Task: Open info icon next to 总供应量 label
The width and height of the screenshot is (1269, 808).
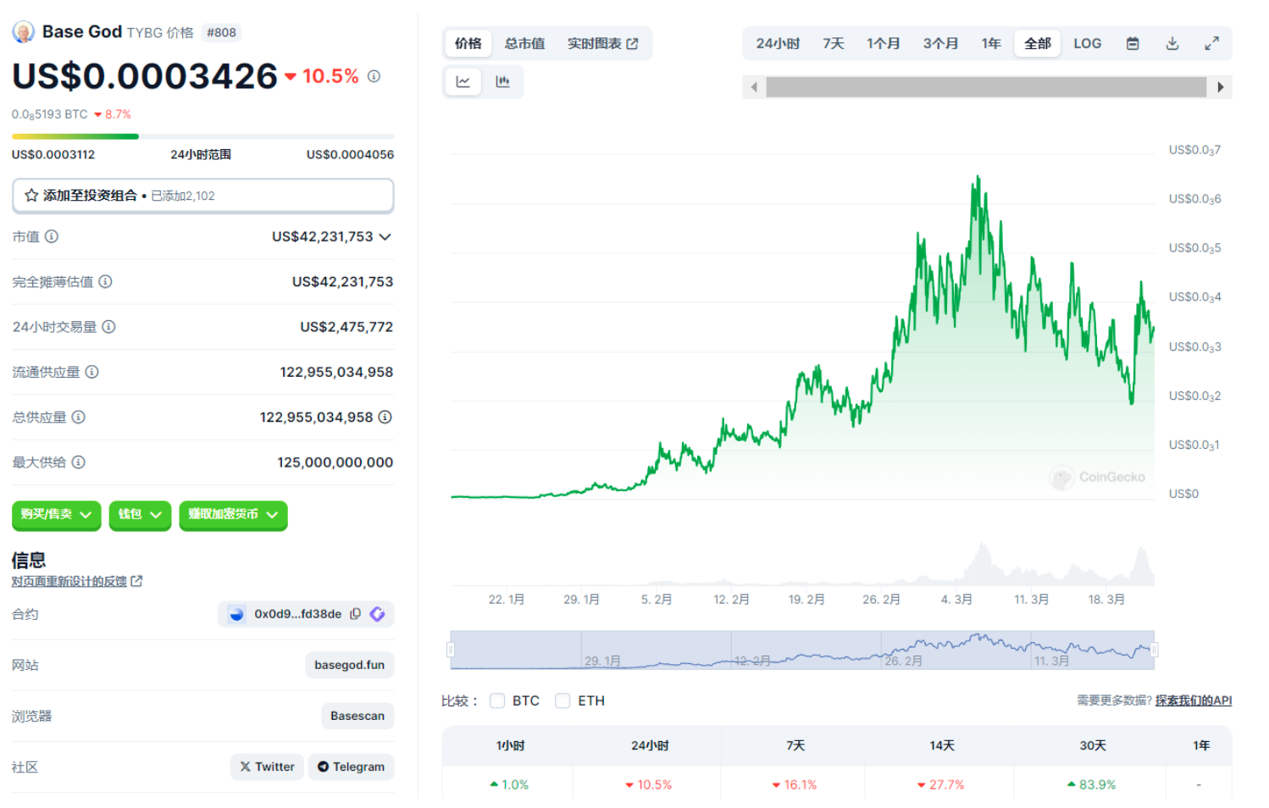Action: pos(78,417)
